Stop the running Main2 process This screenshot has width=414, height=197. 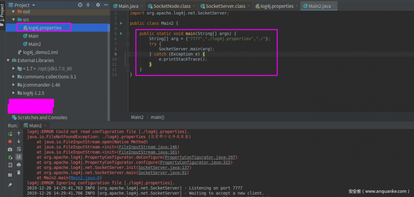pos(10,141)
